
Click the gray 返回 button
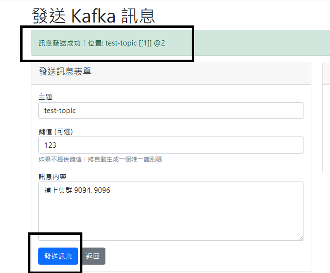pyautogui.click(x=93, y=256)
